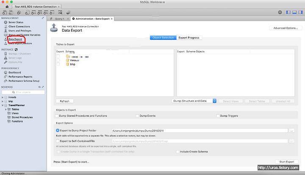Open Data Import/Restore in the sidebar

20,44
